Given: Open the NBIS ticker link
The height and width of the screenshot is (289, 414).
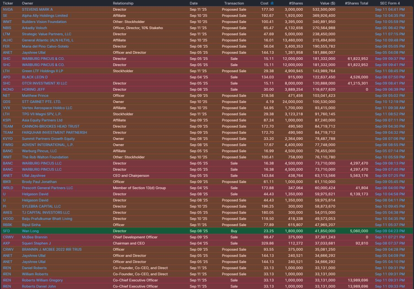Looking at the screenshot, I should pos(7,28).
